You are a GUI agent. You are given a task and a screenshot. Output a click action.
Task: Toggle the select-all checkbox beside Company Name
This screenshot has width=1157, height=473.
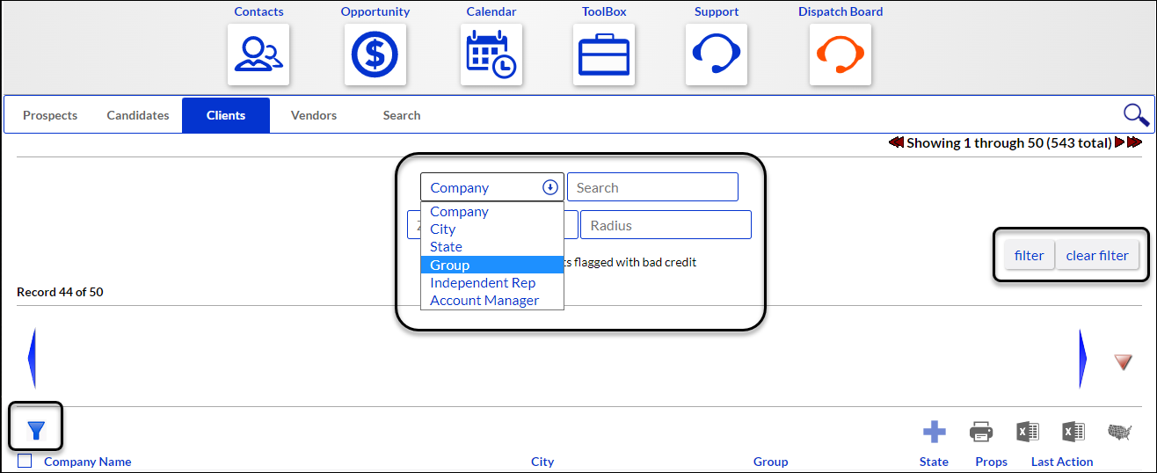[x=25, y=461]
